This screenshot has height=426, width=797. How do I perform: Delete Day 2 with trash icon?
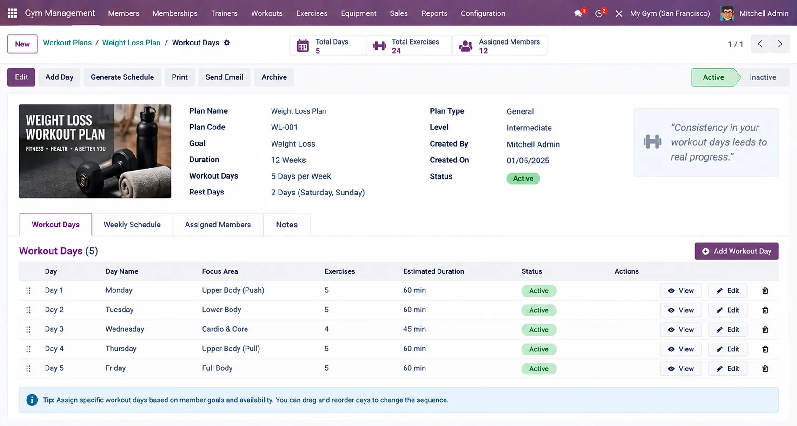click(765, 310)
